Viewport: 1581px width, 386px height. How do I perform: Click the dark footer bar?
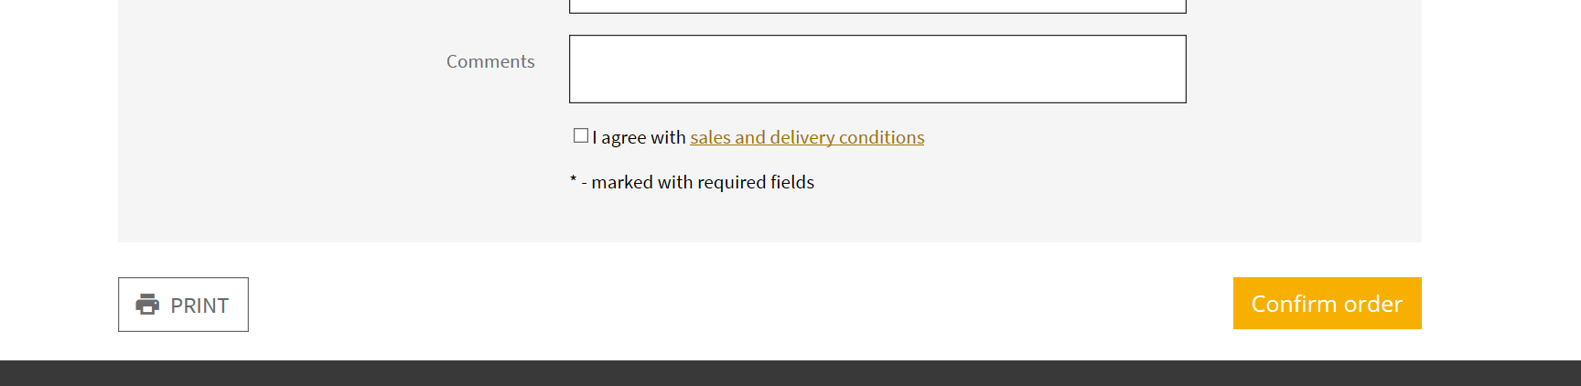coord(790,373)
